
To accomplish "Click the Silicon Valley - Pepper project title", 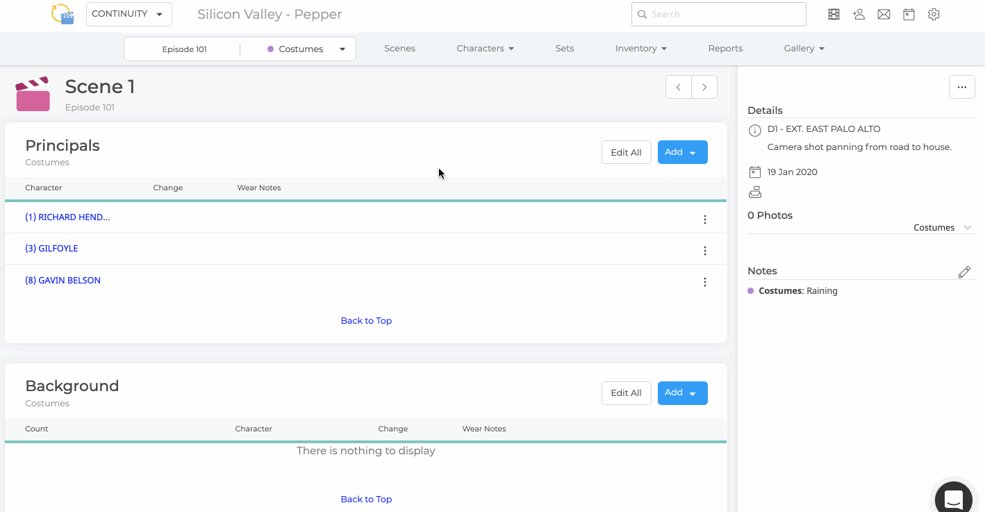I will point(270,14).
